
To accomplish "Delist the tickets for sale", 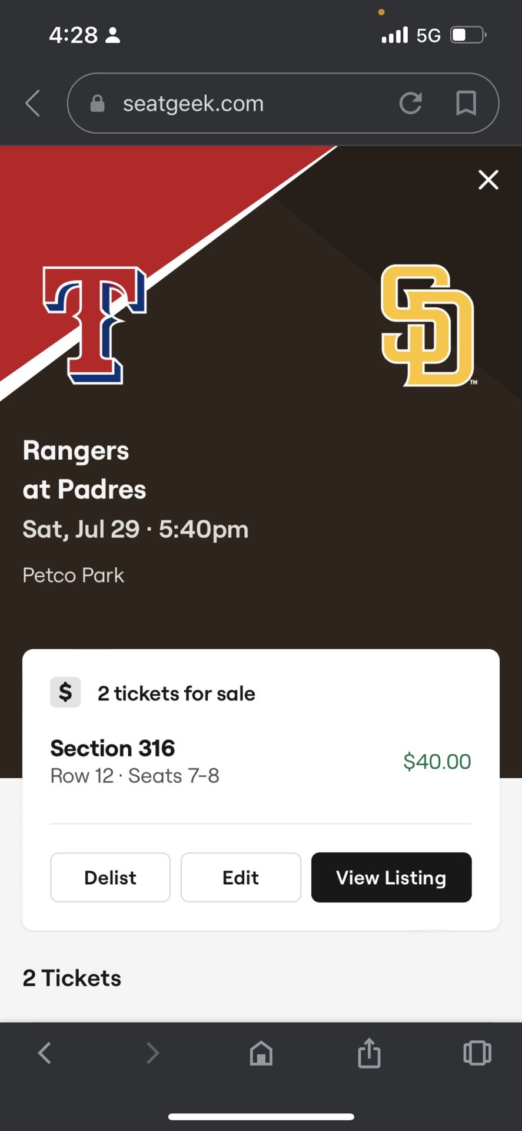I will tap(110, 877).
